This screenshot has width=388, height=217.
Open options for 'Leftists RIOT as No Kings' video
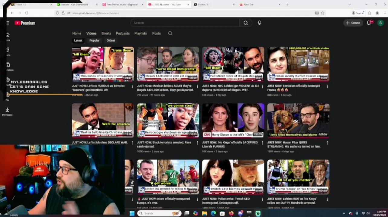coord(328,199)
